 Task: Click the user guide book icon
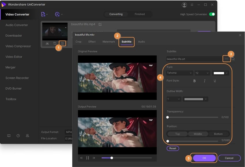9,136
